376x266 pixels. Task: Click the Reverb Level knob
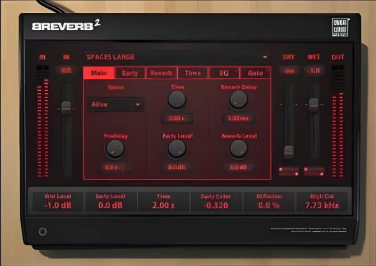pos(238,149)
